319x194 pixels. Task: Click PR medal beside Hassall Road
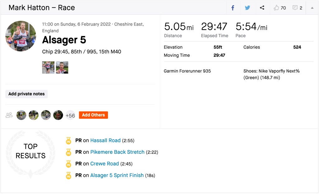69,141
